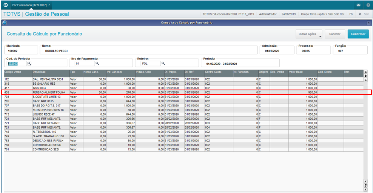Image resolution: width=373 pixels, height=193 pixels.
Task: Click the Confirmar button
Action: [358, 34]
